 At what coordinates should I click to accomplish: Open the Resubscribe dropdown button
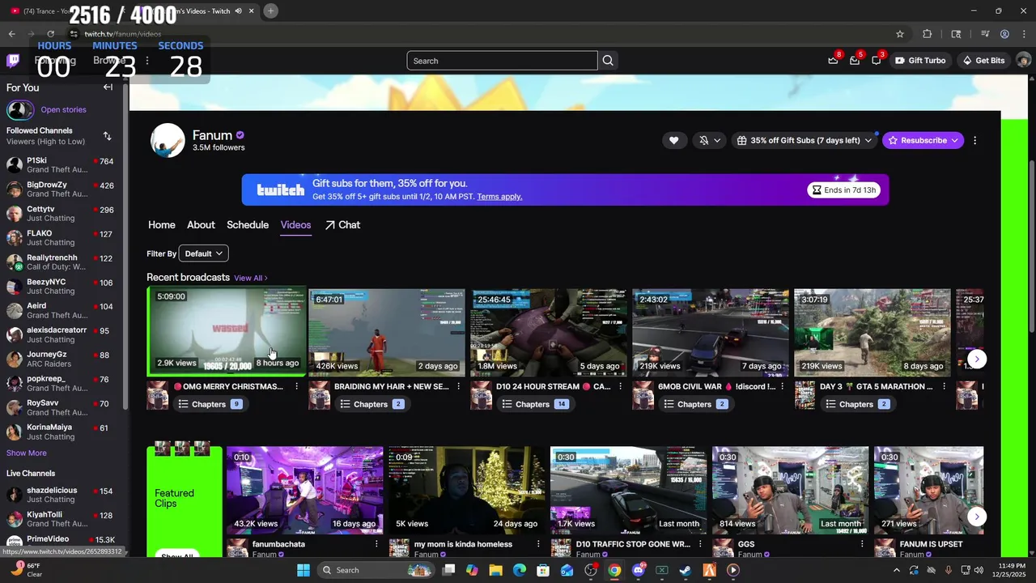pos(923,140)
